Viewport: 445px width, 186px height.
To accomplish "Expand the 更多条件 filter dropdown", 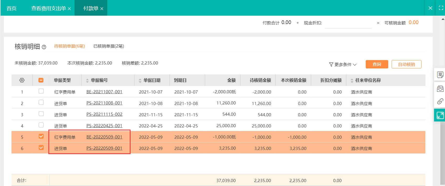I will [343, 65].
